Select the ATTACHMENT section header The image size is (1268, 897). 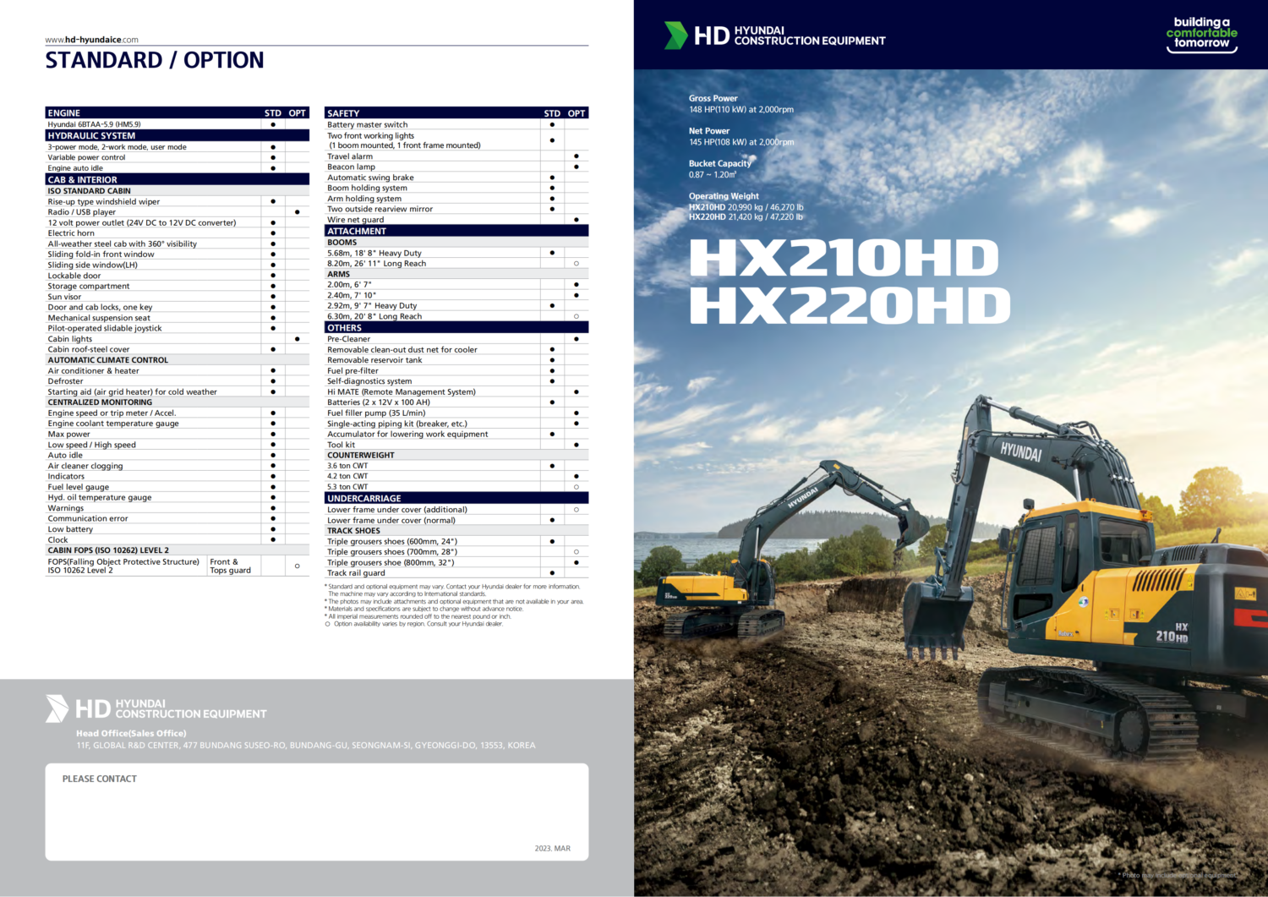pyautogui.click(x=456, y=231)
